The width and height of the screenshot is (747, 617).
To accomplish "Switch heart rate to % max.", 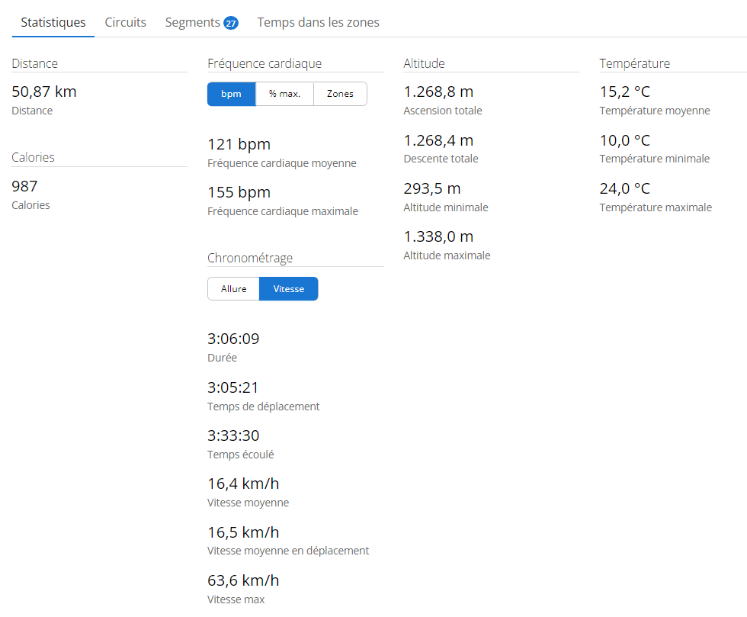I will [284, 94].
